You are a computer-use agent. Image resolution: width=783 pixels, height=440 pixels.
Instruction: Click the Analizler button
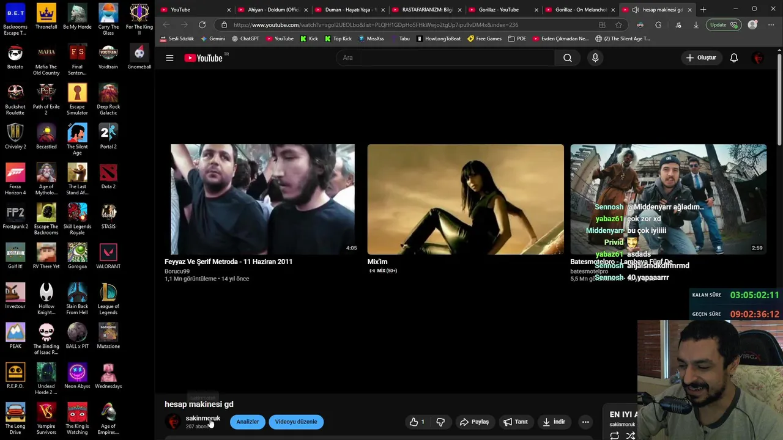248,422
